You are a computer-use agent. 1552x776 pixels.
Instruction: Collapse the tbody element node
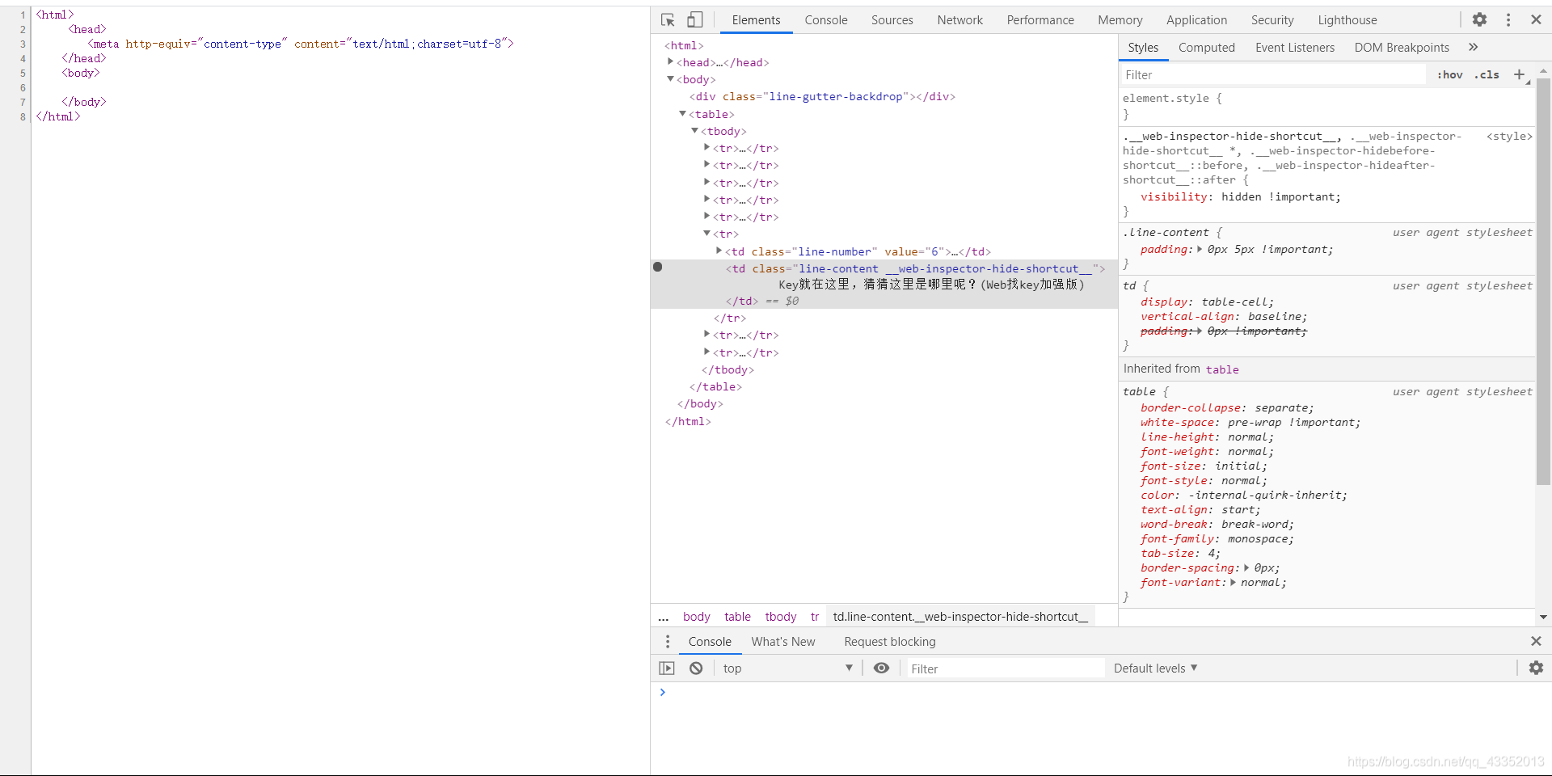694,130
